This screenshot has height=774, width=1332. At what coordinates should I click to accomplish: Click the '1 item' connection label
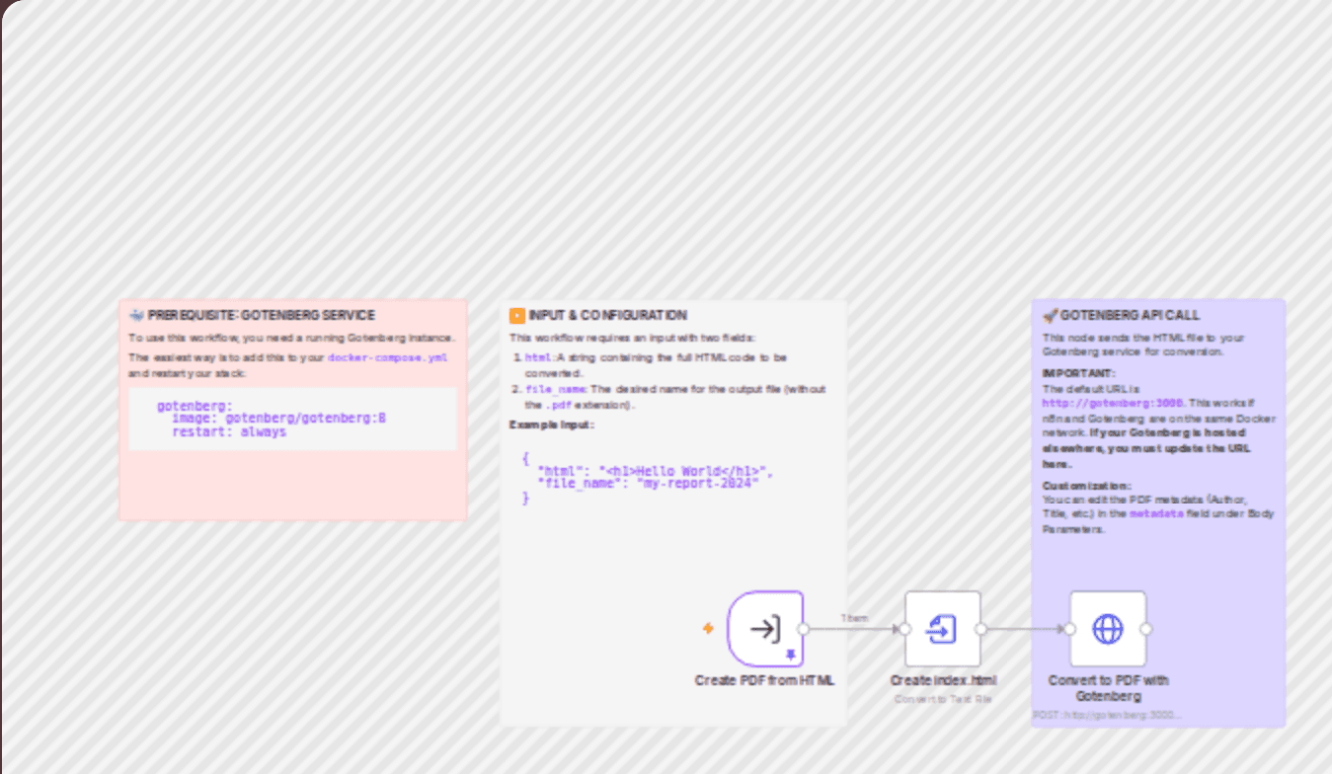(854, 618)
